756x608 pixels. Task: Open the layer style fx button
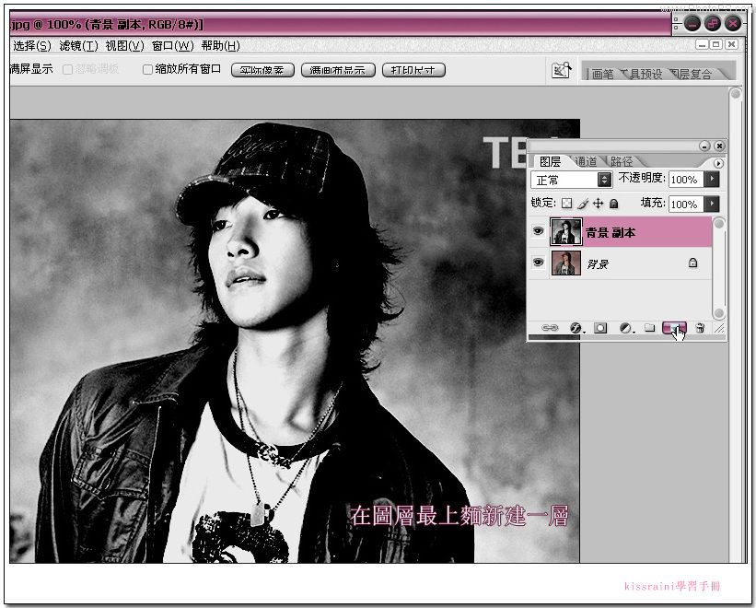click(x=576, y=328)
